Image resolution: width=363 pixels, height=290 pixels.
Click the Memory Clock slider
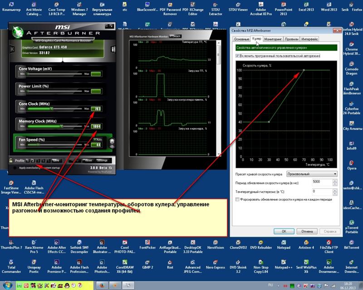pyautogui.click(x=54, y=126)
